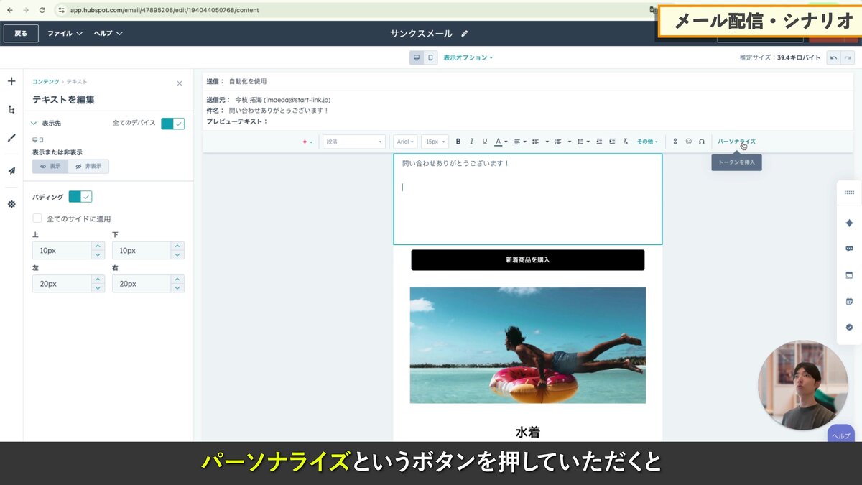Viewport: 862px width, 485px height.
Task: Open the settings gear in the left sidebar
Action: 11,204
